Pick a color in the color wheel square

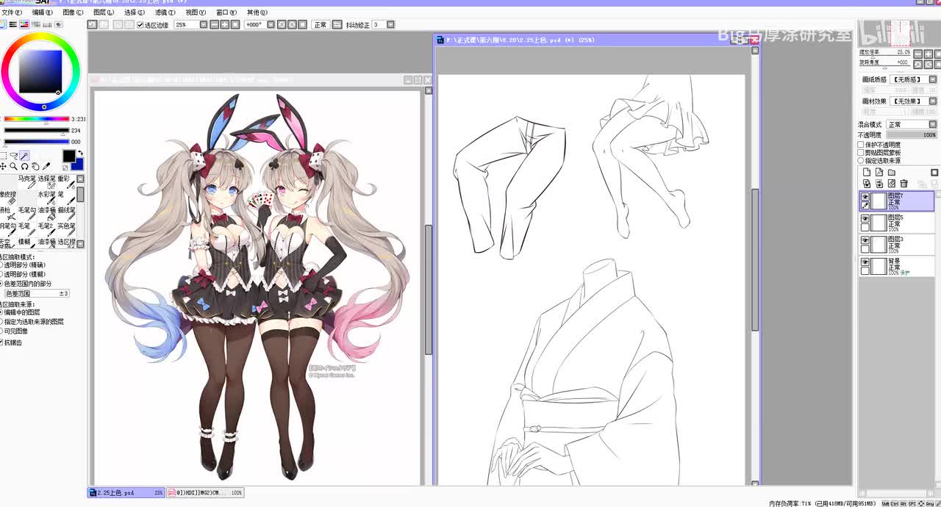(x=40, y=71)
